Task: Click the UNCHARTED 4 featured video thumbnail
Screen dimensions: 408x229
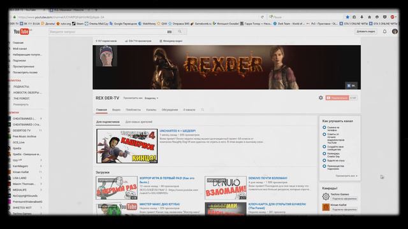Action: click(x=127, y=146)
